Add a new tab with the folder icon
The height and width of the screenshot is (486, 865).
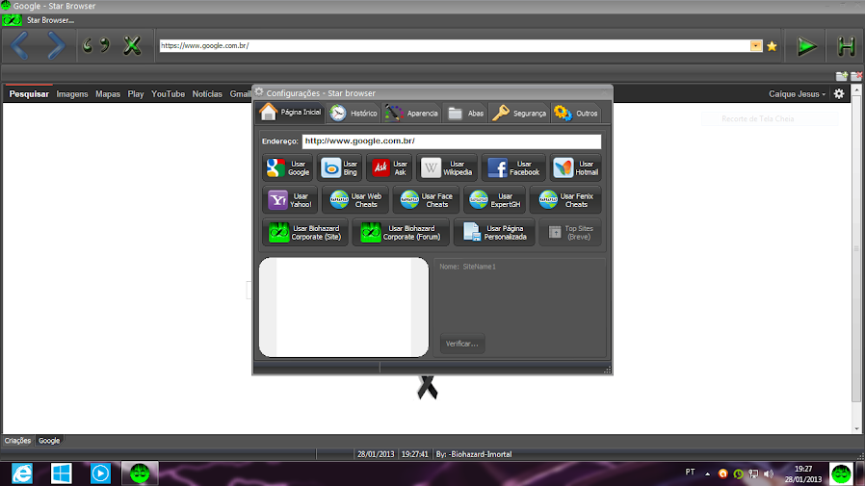coord(841,76)
